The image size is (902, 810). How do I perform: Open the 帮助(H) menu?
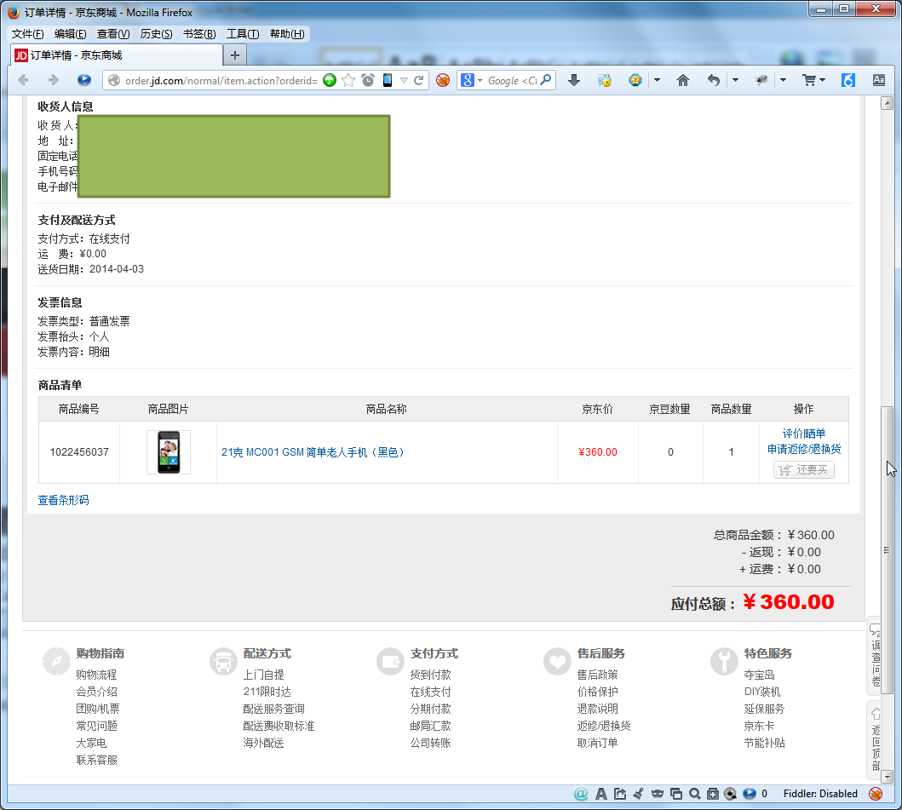click(287, 34)
